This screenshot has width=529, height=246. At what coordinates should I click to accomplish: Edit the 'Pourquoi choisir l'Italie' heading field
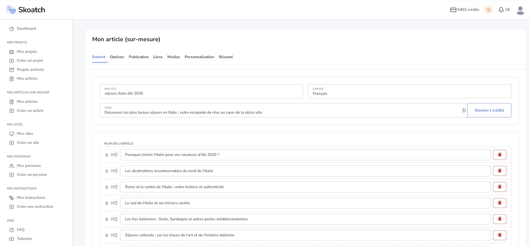[x=305, y=155]
